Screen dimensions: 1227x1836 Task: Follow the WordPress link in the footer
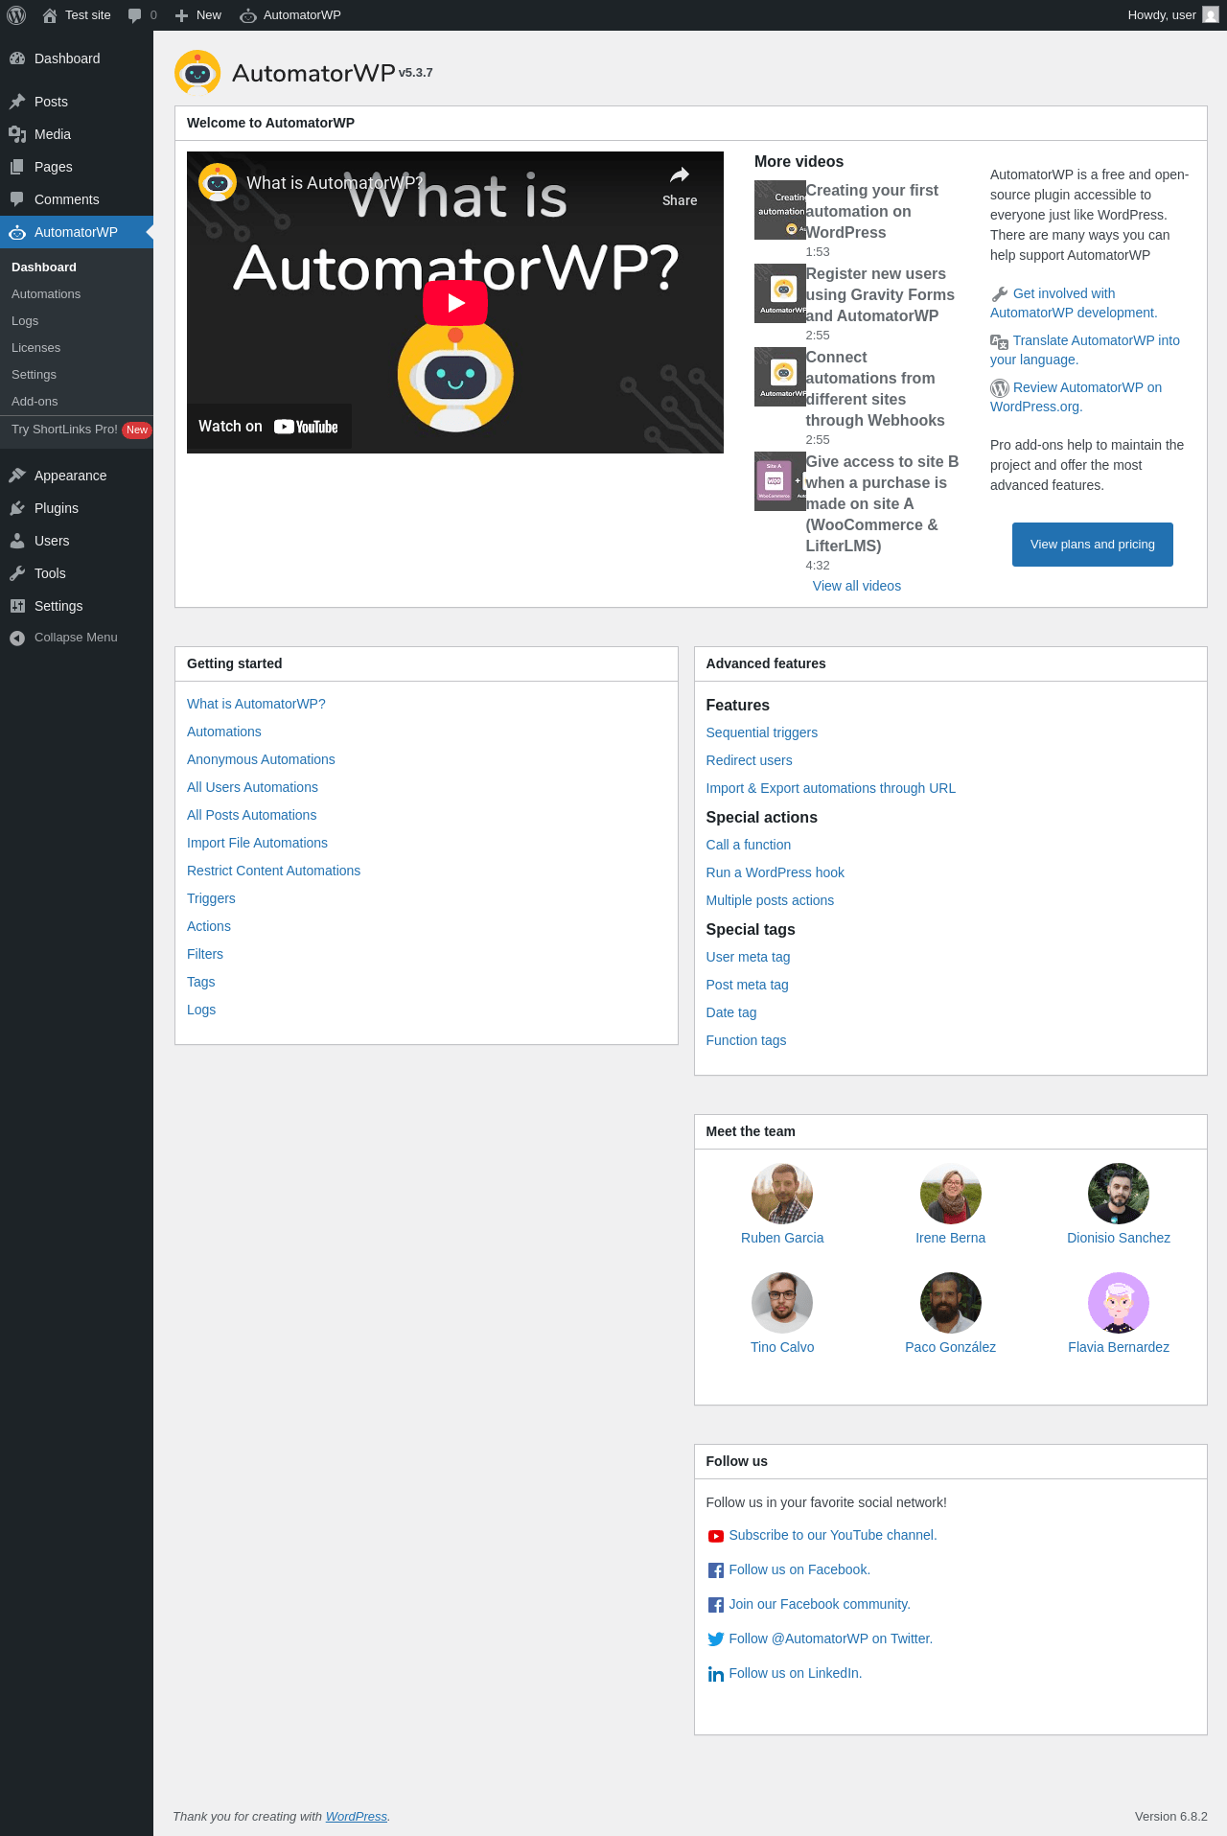[x=357, y=1817]
